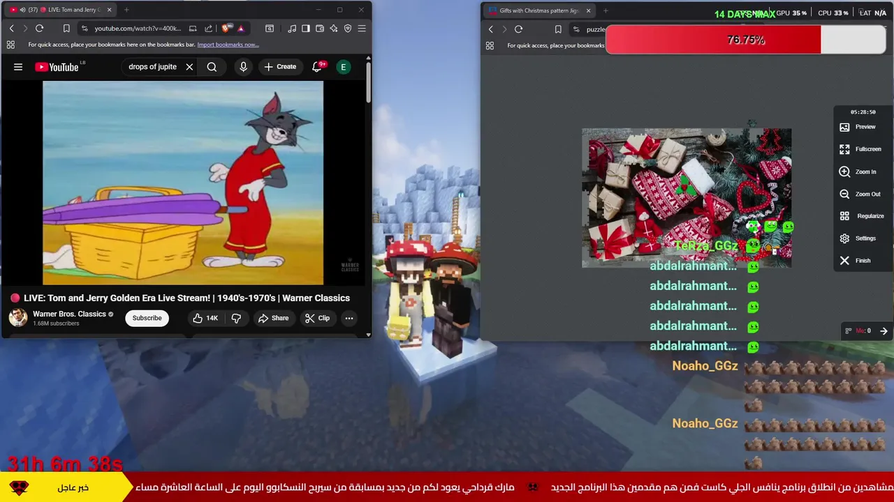Open Leo AI sparkle icon

[334, 29]
